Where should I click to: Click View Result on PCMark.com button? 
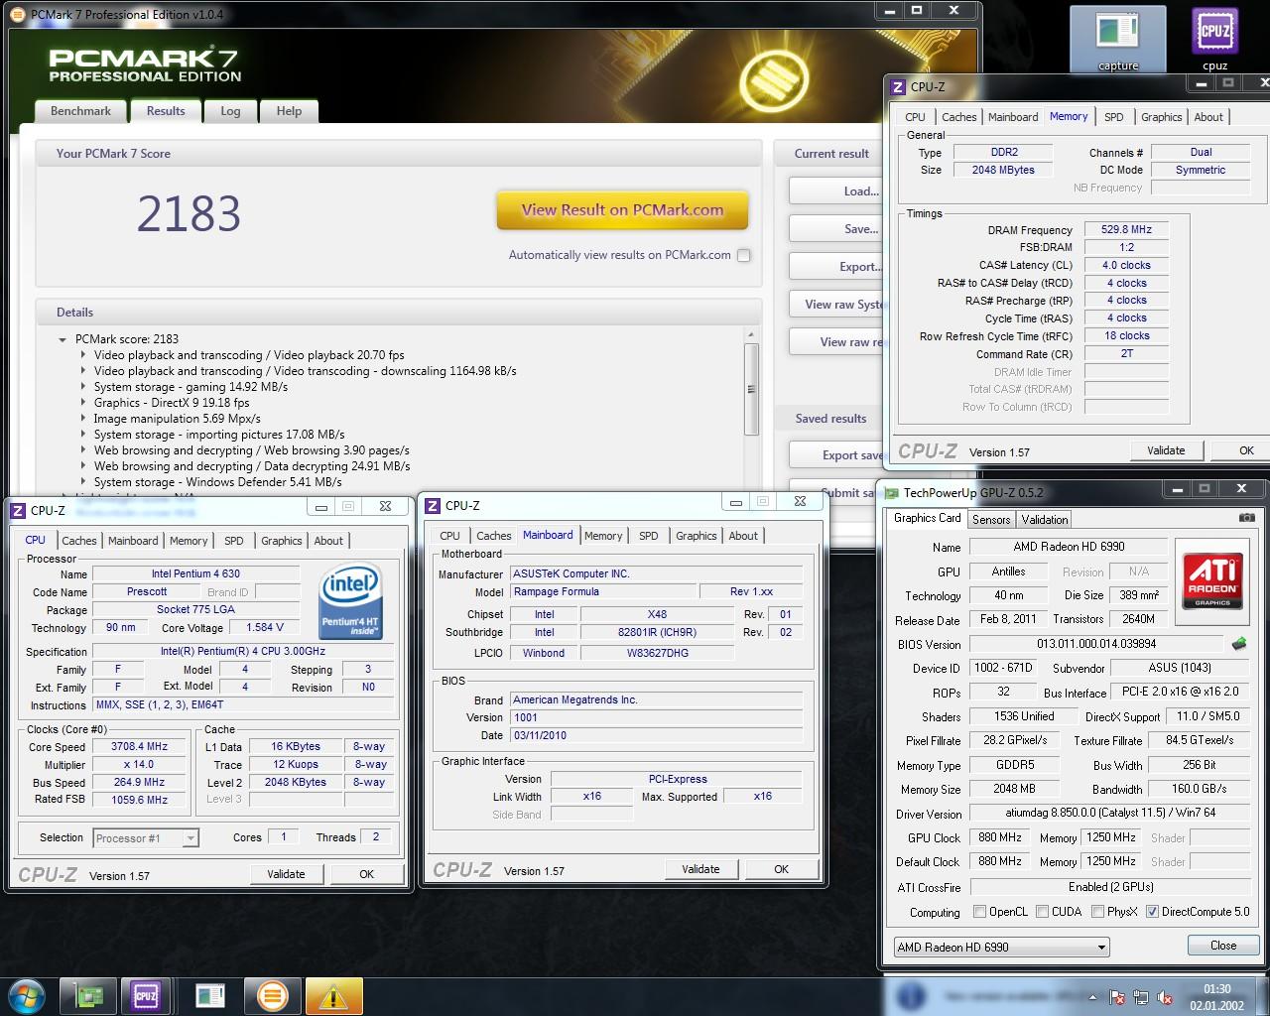pyautogui.click(x=622, y=210)
